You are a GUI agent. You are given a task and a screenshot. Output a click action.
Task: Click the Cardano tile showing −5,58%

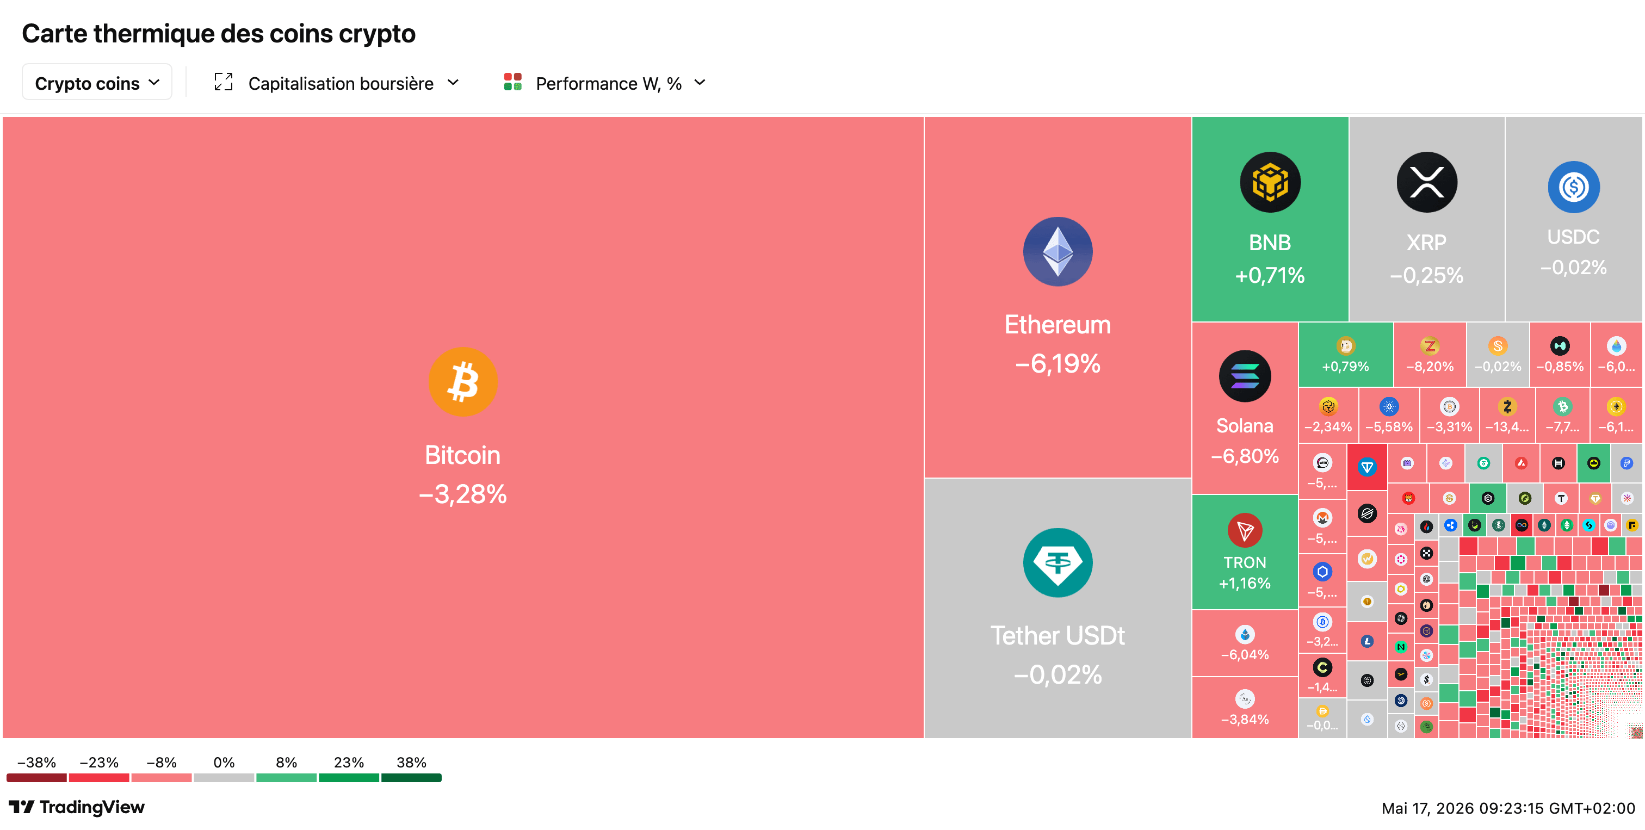(x=1389, y=415)
